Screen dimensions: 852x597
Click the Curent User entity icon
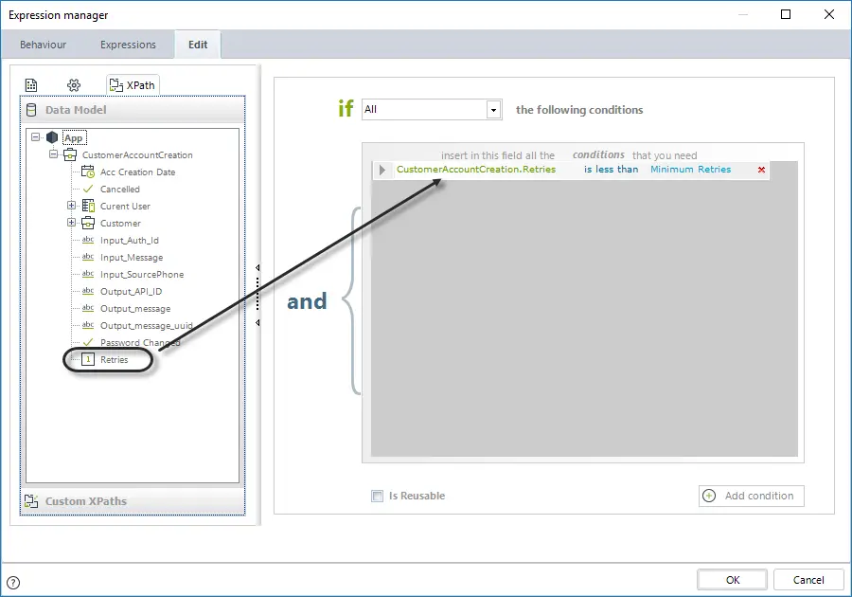(88, 206)
